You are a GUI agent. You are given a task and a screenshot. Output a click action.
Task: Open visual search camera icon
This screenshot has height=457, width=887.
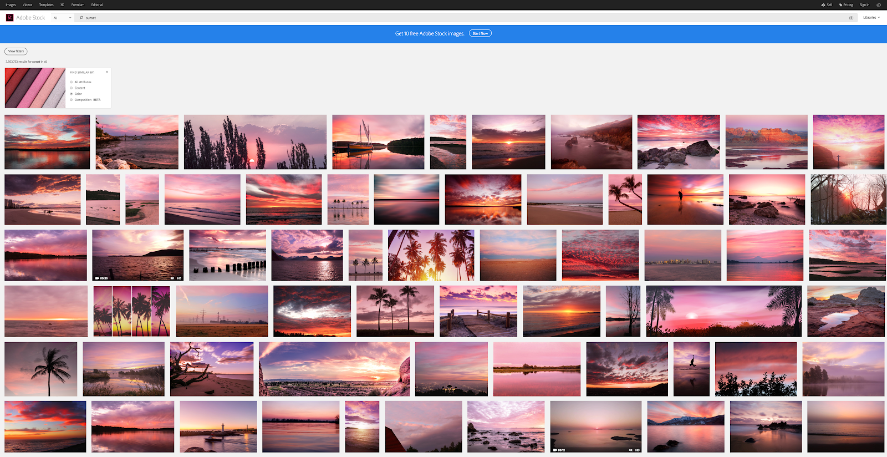point(852,18)
